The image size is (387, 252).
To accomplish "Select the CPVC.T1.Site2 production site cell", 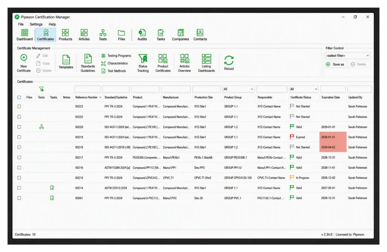I will [203, 178].
